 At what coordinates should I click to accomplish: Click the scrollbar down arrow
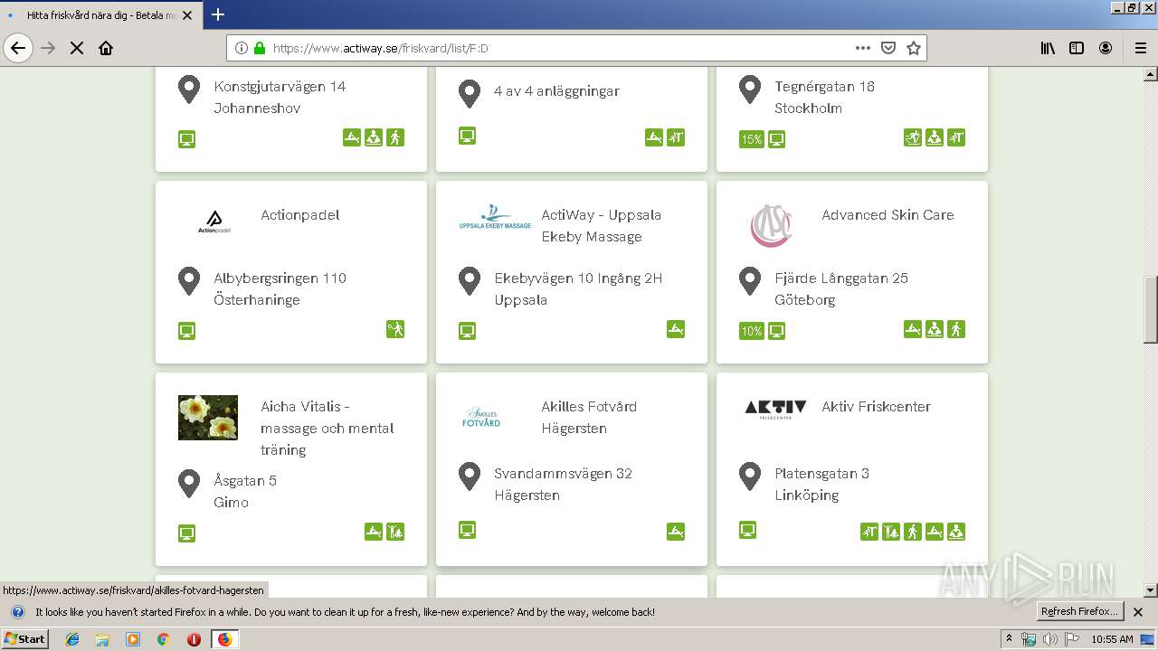(x=1151, y=590)
